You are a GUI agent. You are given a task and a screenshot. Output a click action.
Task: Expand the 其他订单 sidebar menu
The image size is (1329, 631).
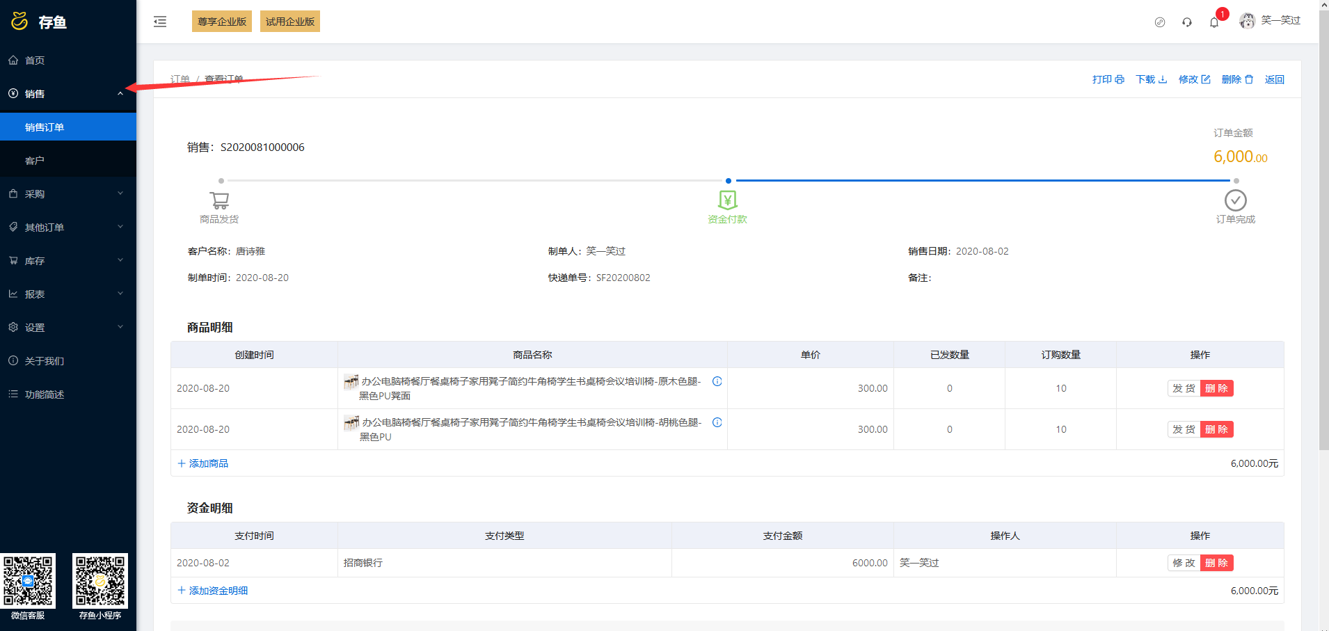(x=68, y=227)
